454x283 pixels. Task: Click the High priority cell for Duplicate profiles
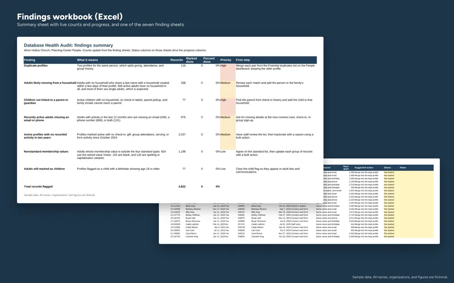pos(228,72)
